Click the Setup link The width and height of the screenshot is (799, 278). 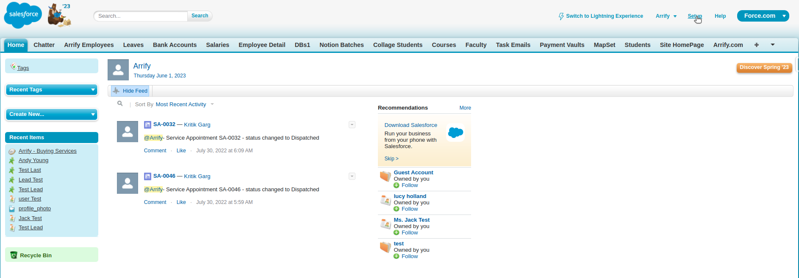coord(695,16)
